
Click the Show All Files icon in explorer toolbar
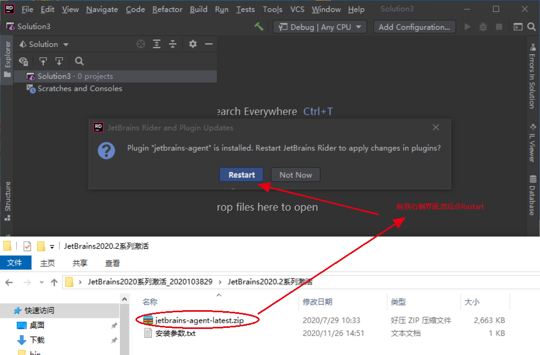[23, 62]
